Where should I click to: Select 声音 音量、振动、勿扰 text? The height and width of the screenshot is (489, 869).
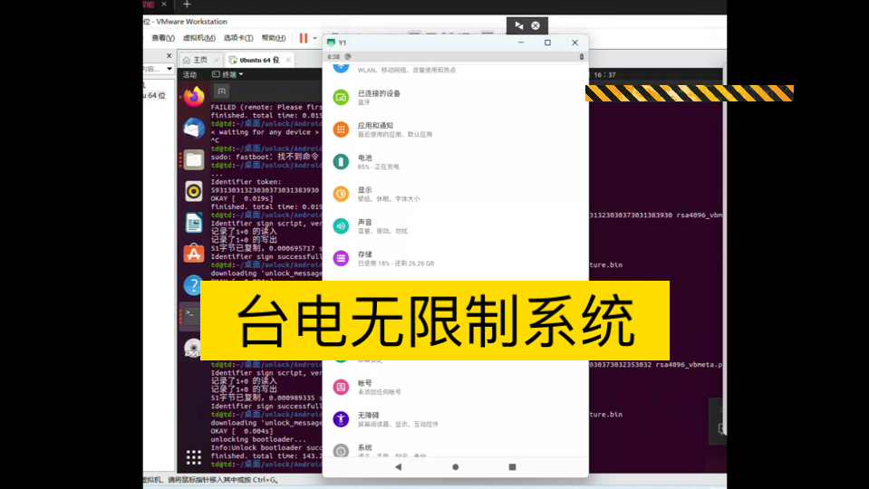tap(382, 226)
